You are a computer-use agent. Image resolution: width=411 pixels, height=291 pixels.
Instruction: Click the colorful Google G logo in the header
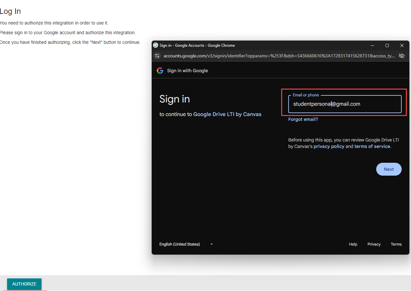pyautogui.click(x=160, y=71)
